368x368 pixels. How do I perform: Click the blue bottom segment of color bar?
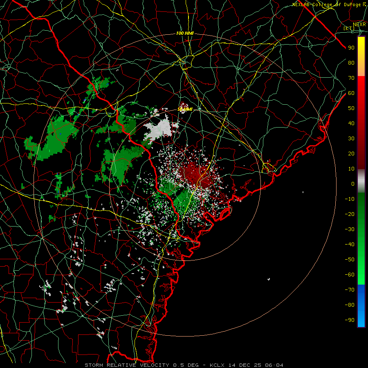pos(361,306)
